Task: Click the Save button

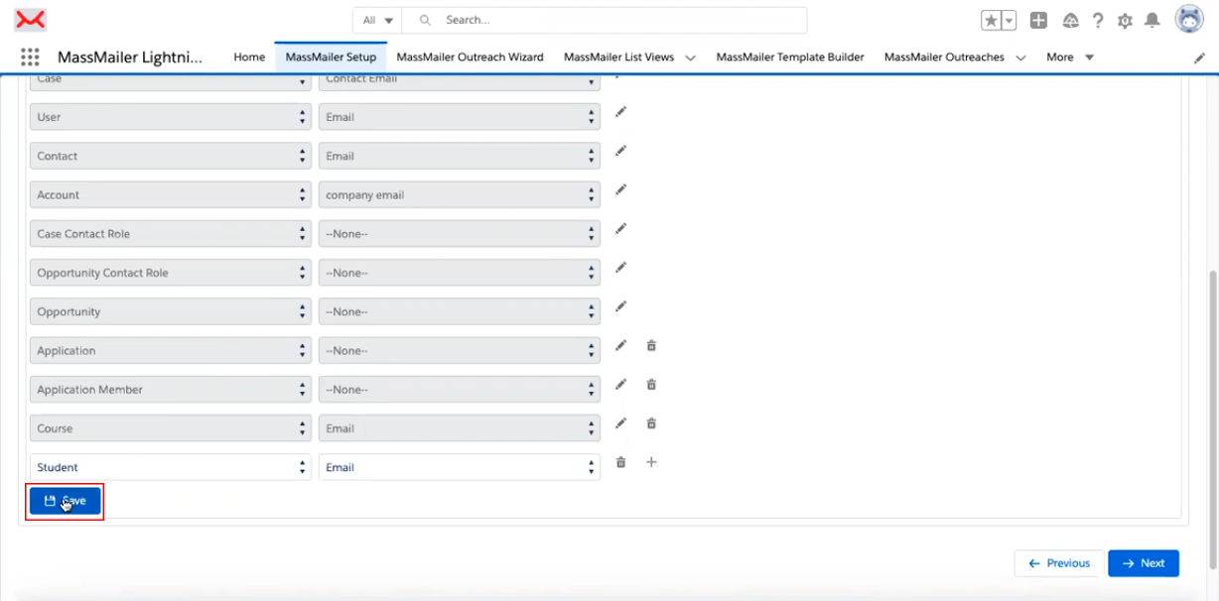Action: click(x=65, y=501)
